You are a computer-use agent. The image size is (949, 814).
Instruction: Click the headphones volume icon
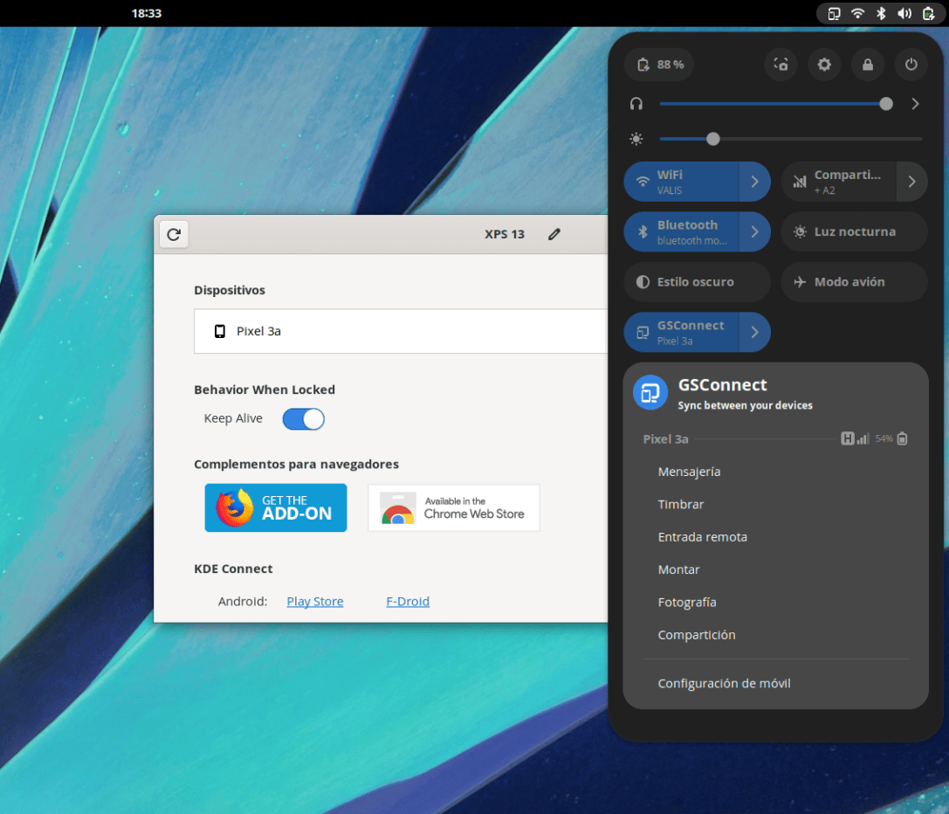coord(636,104)
